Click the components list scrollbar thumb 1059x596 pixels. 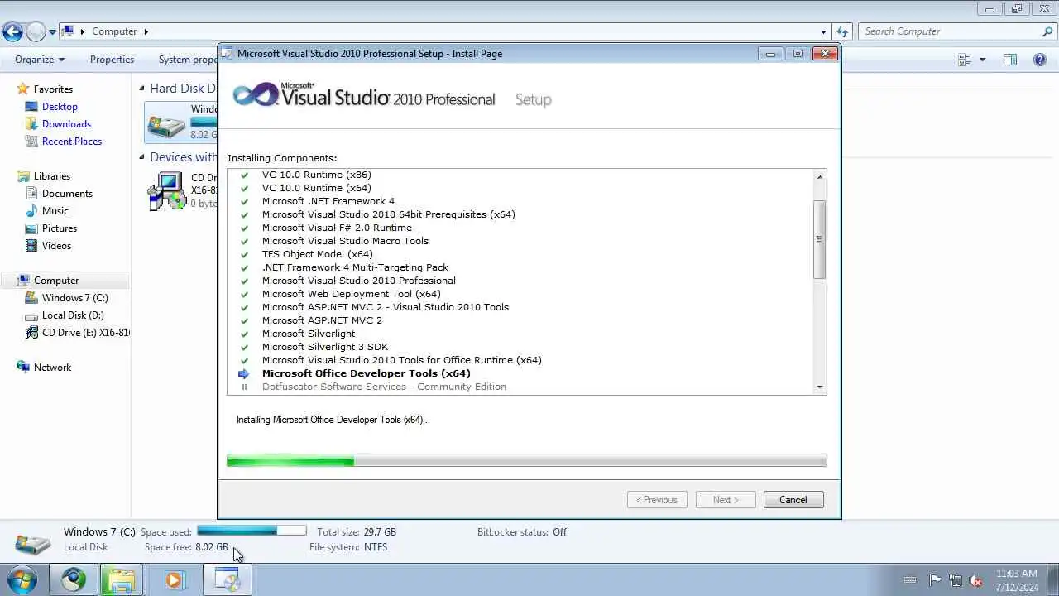(x=820, y=239)
